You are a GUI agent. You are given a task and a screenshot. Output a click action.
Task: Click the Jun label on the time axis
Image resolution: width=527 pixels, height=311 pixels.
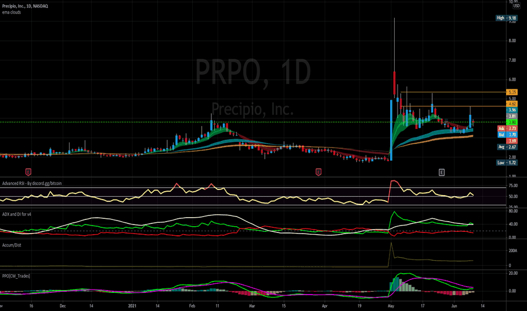click(x=454, y=306)
